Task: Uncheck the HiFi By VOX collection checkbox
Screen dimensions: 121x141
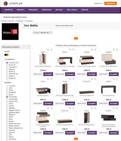Action: [x=7, y=97]
